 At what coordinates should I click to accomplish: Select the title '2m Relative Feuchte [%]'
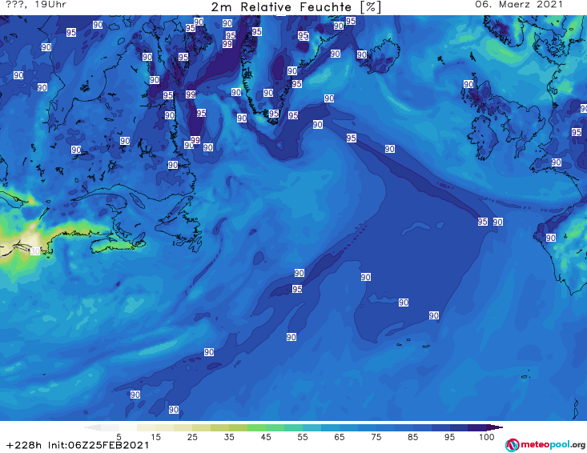tap(296, 7)
